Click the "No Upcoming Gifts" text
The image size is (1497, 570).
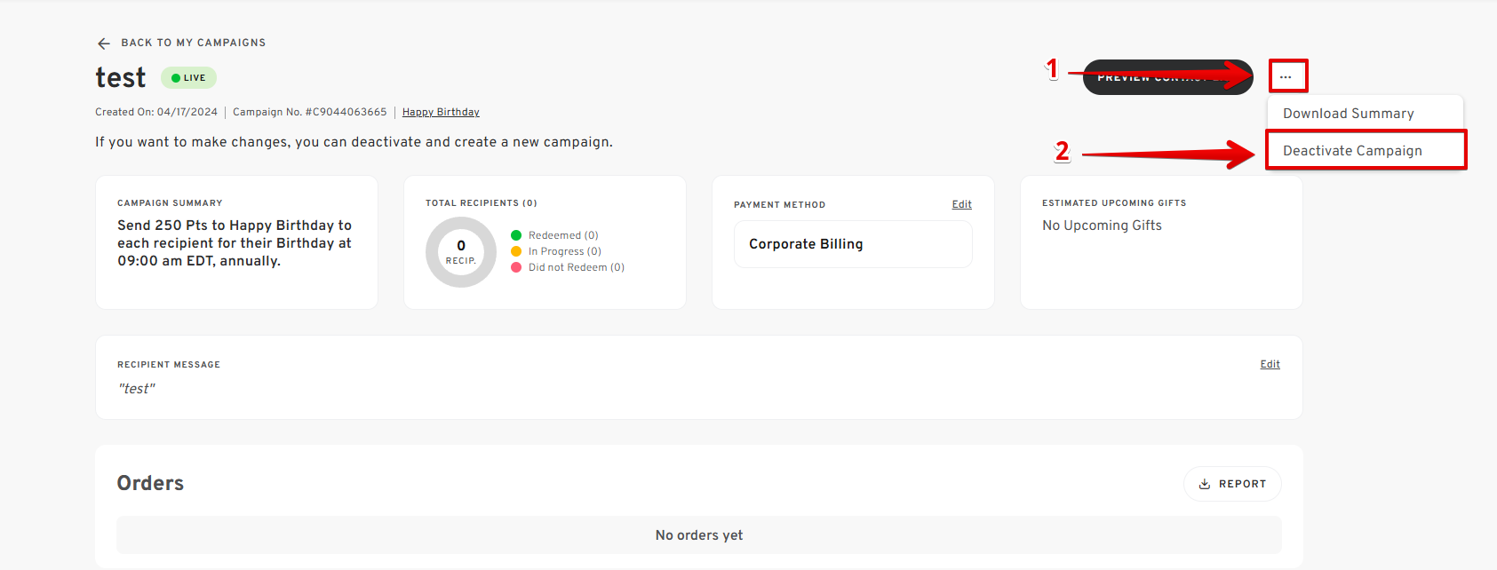(1102, 226)
